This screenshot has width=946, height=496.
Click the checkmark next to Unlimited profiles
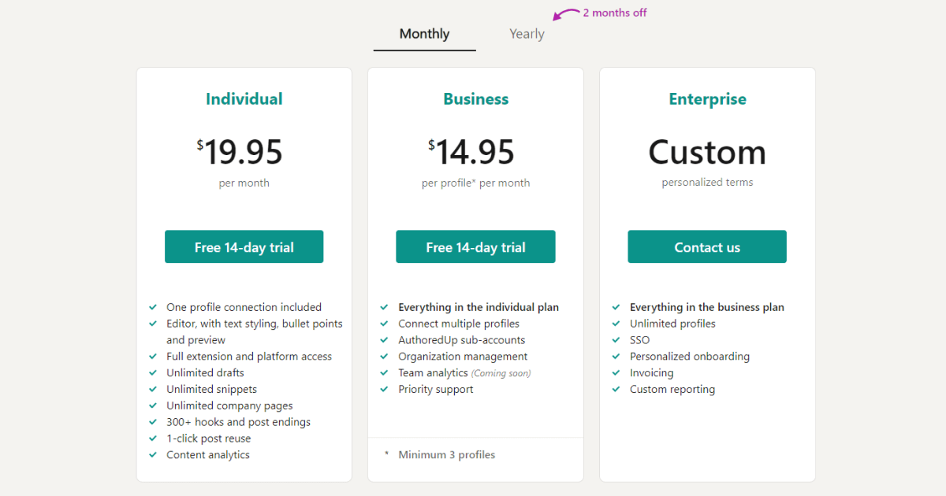(x=616, y=324)
